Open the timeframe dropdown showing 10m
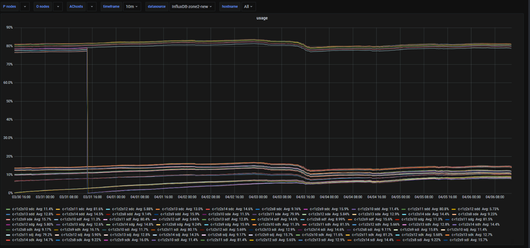Viewport: 530px width, 248px height. (132, 6)
